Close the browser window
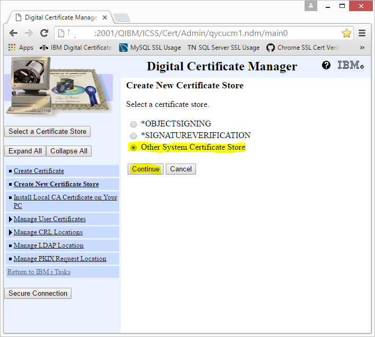Viewport: 375px width, 337px height. click(361, 6)
